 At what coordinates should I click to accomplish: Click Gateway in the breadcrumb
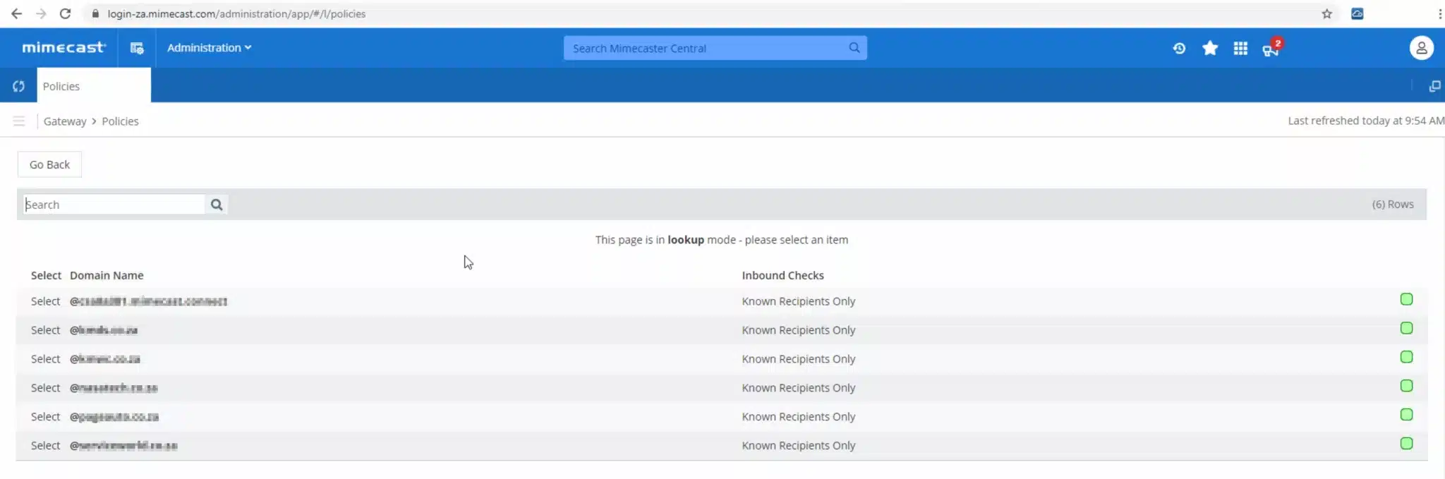click(65, 121)
